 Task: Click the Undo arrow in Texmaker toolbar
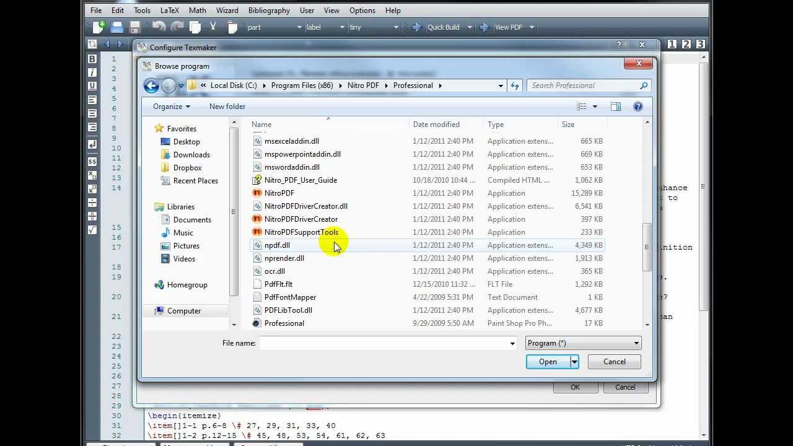[x=159, y=27]
